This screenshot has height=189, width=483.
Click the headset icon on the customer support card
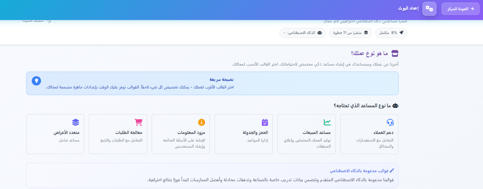coord(390,122)
